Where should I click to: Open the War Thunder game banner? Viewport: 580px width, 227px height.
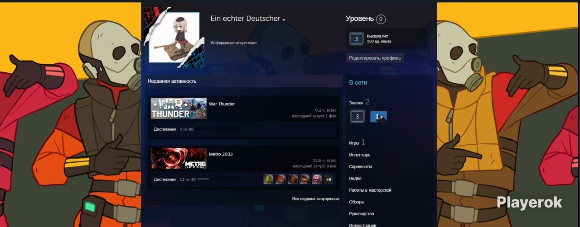coord(179,109)
